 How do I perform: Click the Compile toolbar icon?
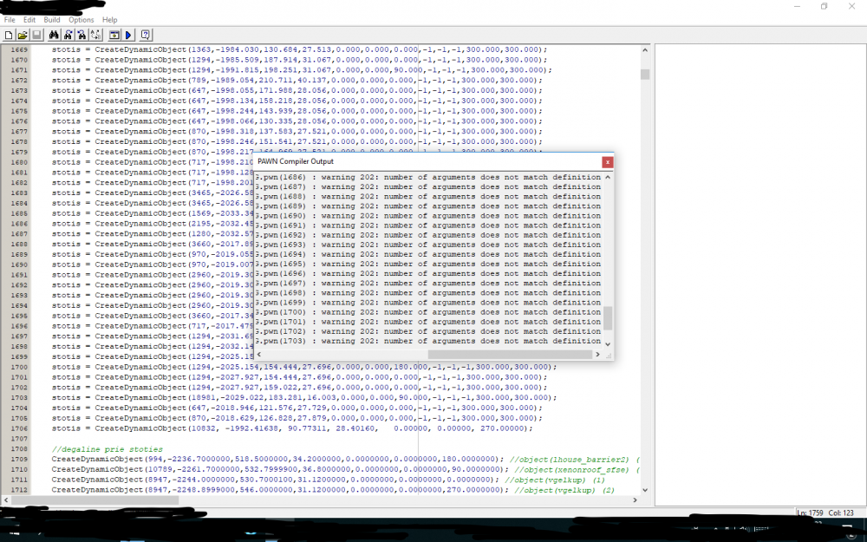tap(114, 35)
